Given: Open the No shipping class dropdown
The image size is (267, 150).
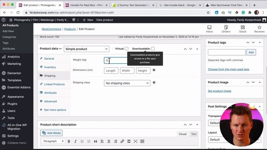Looking at the screenshot, I should pos(127,83).
